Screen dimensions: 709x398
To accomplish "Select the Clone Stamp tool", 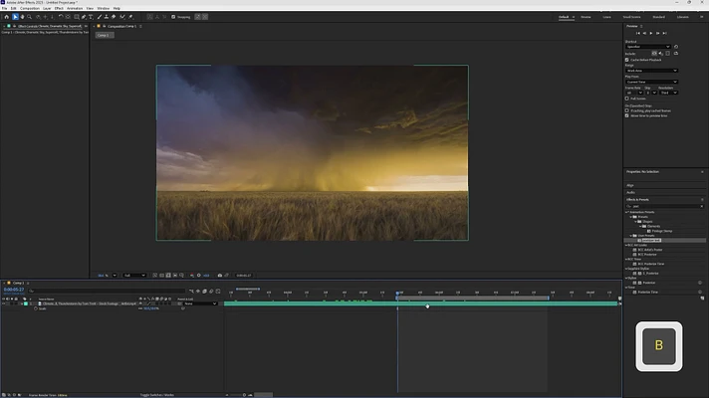I will coord(107,17).
